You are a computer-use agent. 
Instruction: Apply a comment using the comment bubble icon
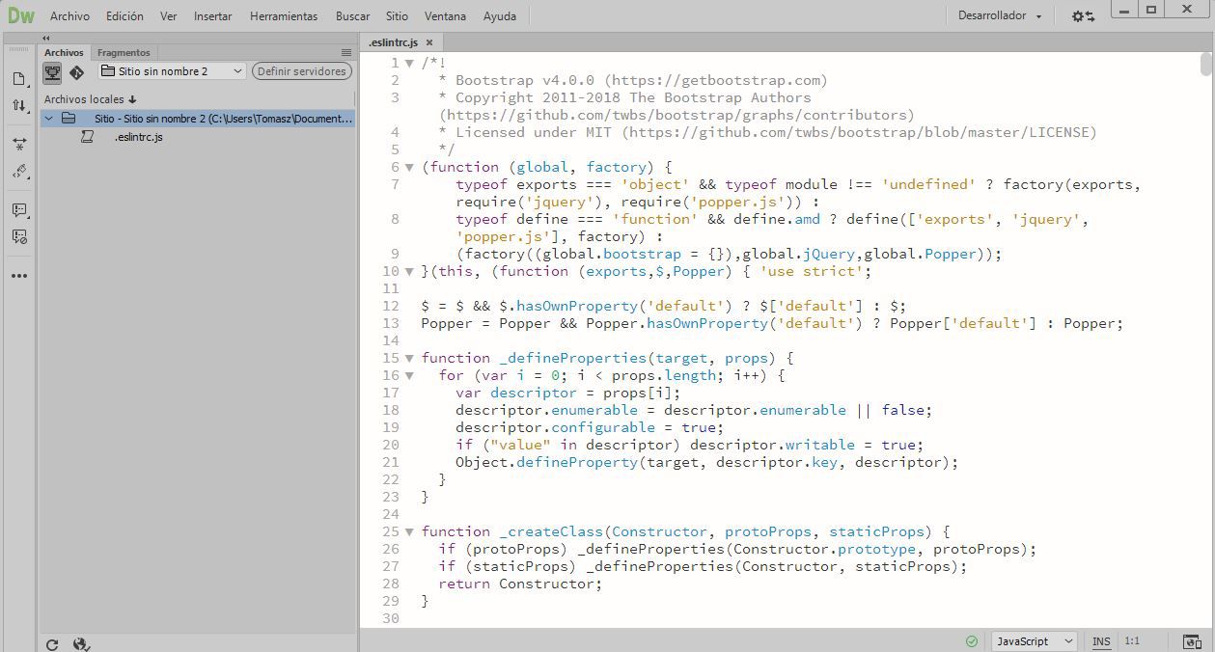tap(19, 210)
